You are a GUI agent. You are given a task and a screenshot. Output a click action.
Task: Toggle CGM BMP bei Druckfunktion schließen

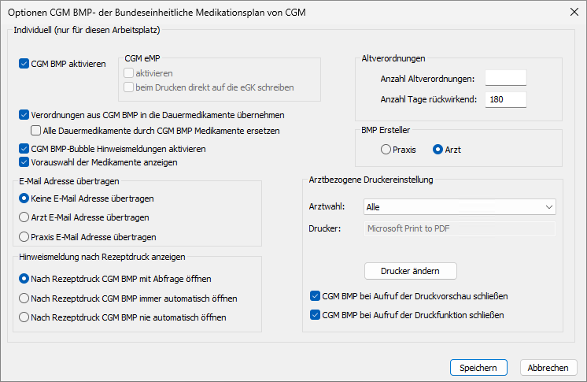(315, 315)
